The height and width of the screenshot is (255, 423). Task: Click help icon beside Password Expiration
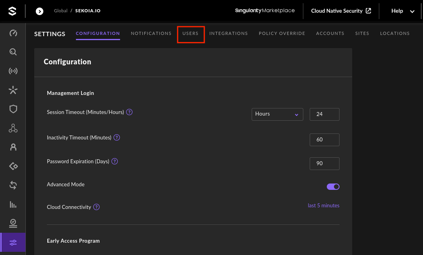(x=114, y=161)
